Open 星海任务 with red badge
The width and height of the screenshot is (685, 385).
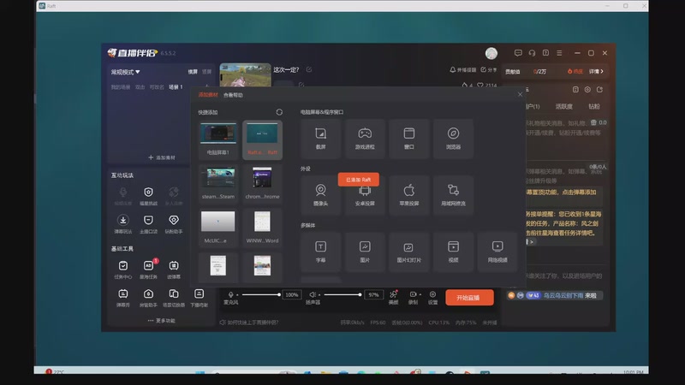[x=148, y=269]
